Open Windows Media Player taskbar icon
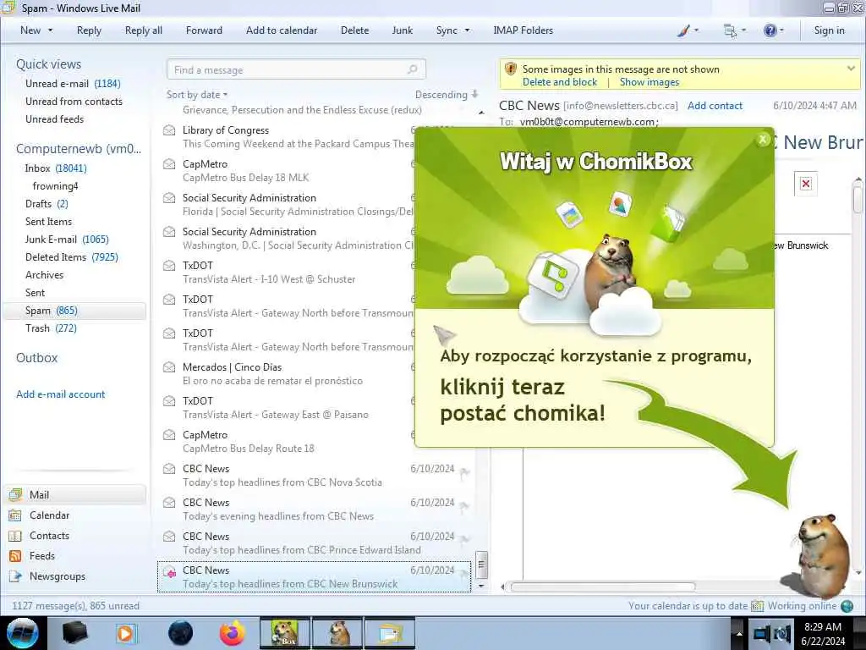Screen dimensions: 866x650 point(126,633)
